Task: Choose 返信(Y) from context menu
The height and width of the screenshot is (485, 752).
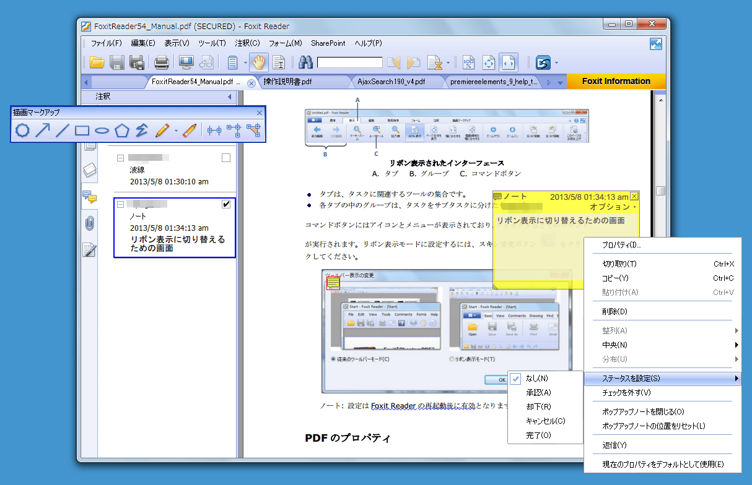Action: click(x=662, y=445)
